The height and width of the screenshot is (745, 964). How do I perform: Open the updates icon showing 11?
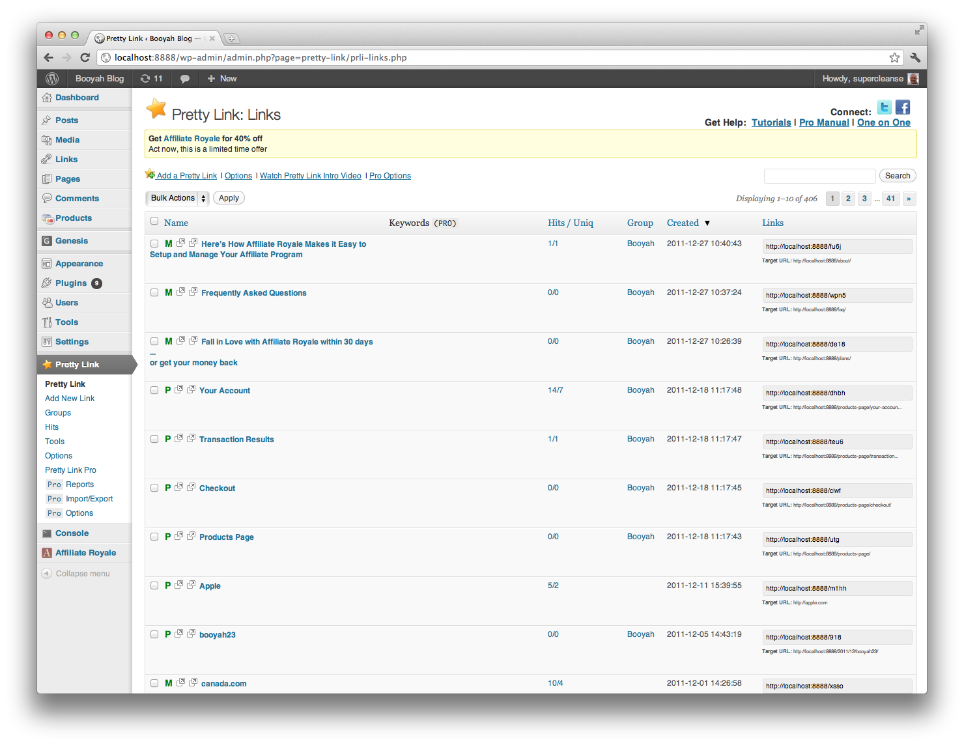151,79
